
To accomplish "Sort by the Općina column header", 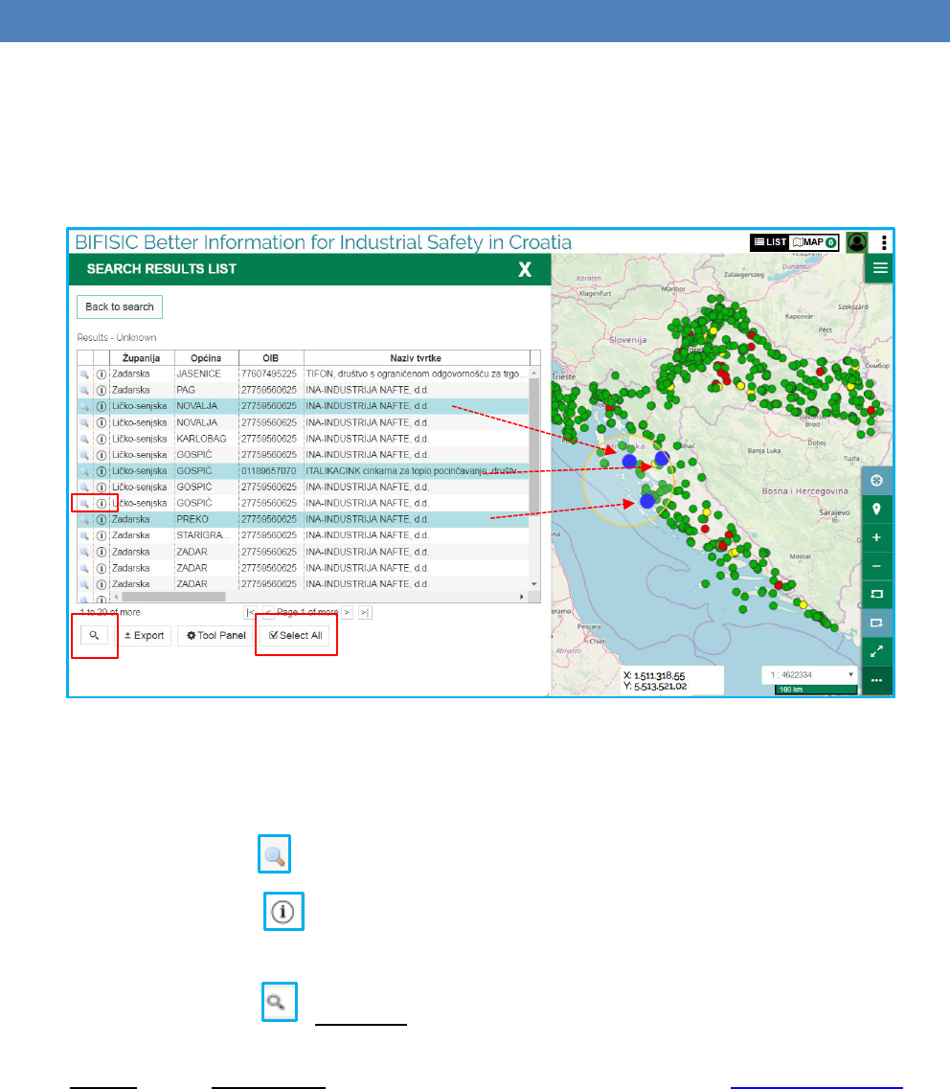I will (206, 358).
